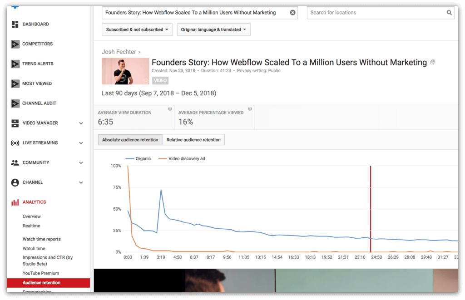
Task: Click the 24:50 time label on chart axis
Action: pyautogui.click(x=376, y=257)
